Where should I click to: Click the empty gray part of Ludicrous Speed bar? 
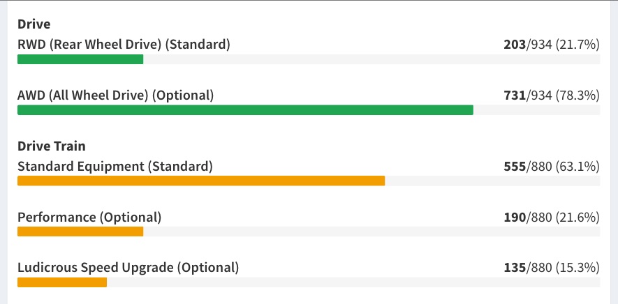coord(353,282)
